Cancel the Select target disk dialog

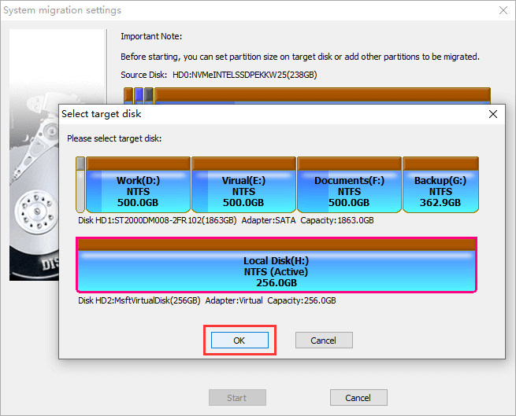(324, 340)
